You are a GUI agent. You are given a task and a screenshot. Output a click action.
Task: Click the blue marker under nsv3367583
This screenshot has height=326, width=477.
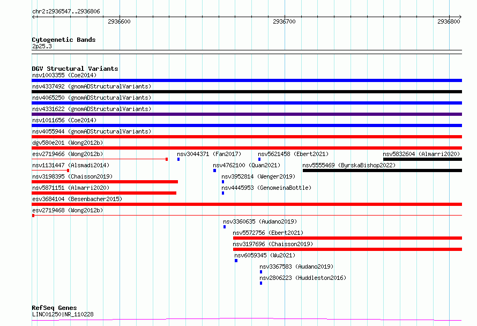pos(261,272)
